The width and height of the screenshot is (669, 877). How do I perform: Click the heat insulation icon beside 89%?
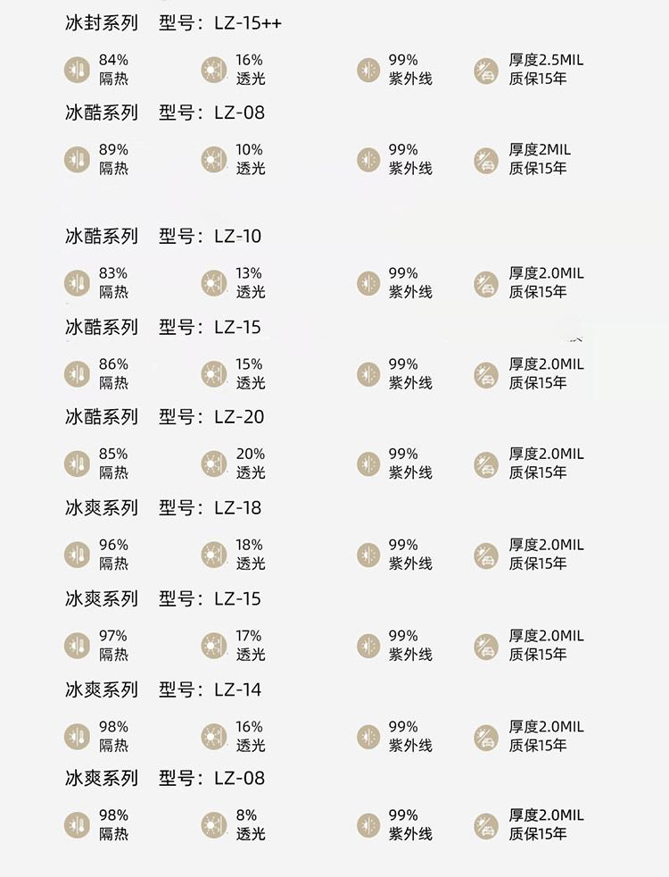pyautogui.click(x=77, y=160)
